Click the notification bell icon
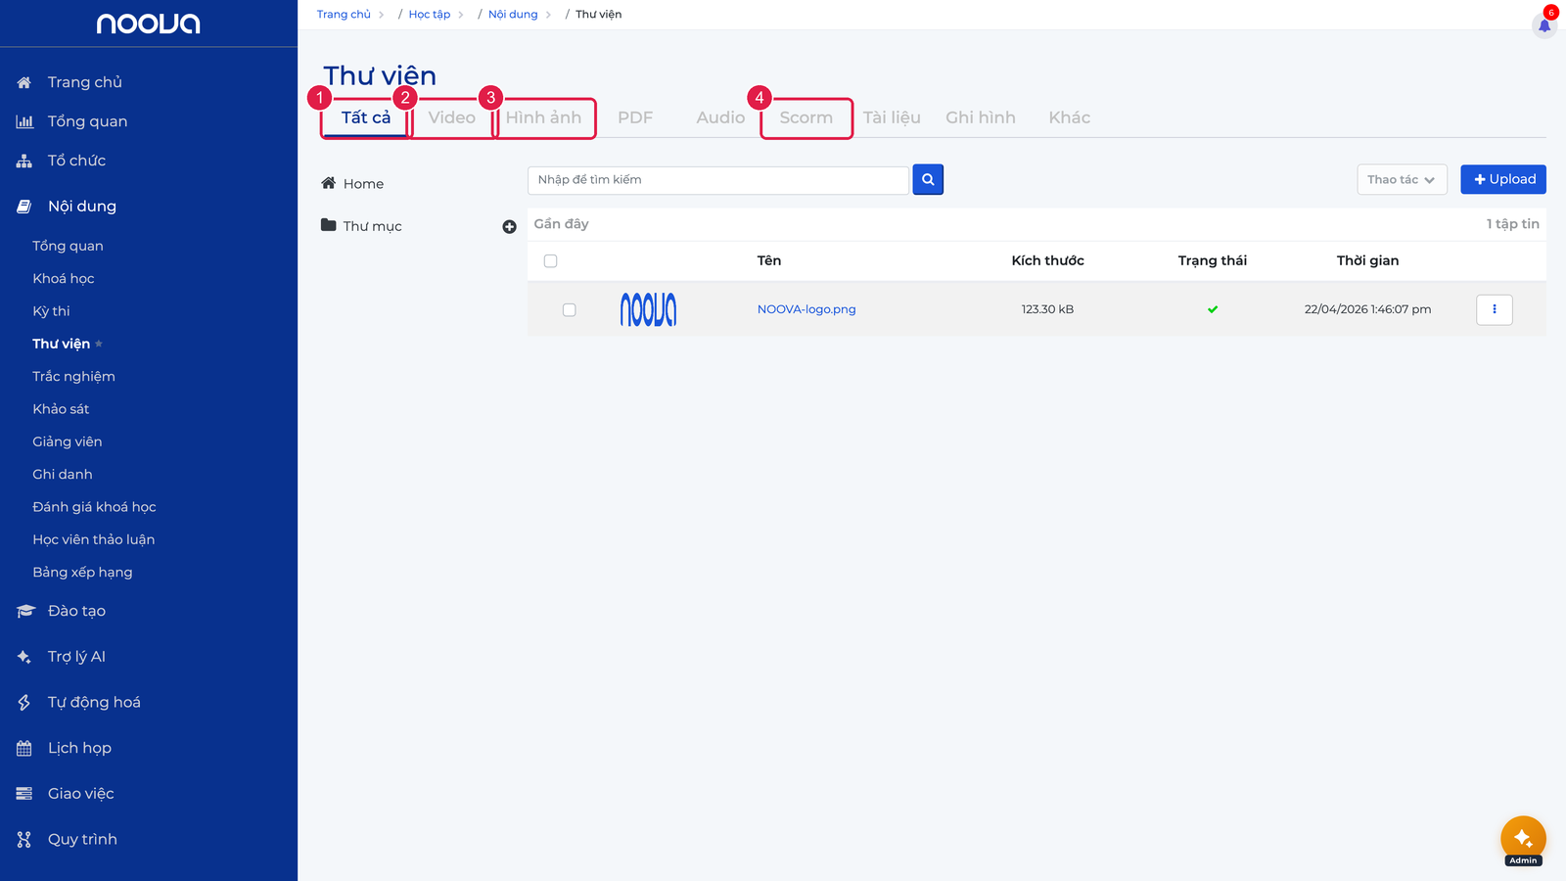Screen dimensions: 1566x881 click(1544, 25)
